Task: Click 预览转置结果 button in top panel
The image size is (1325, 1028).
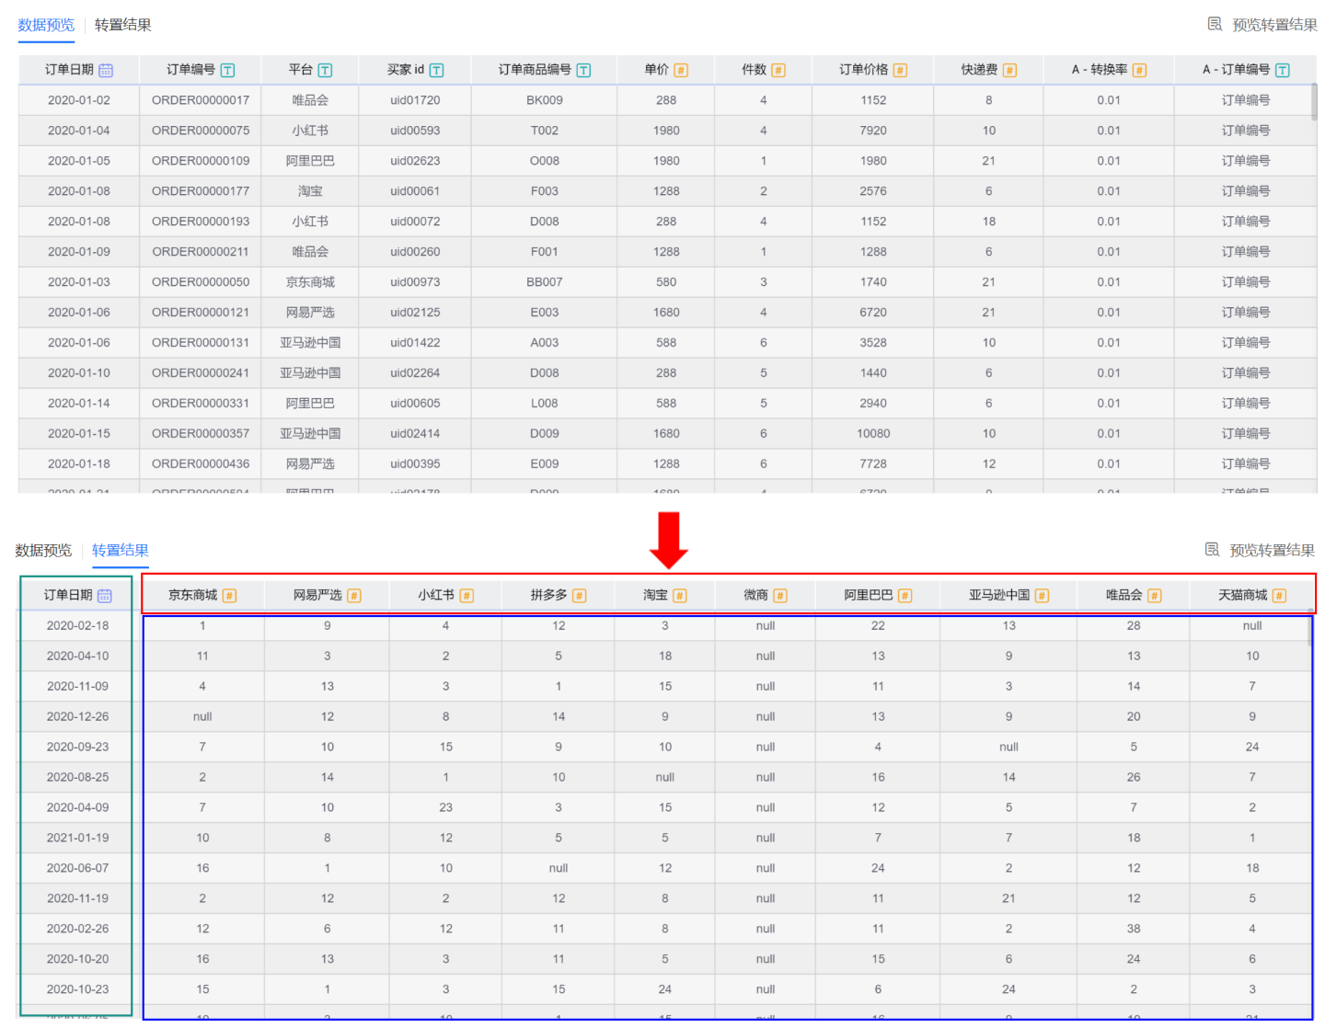Action: pos(1262,25)
